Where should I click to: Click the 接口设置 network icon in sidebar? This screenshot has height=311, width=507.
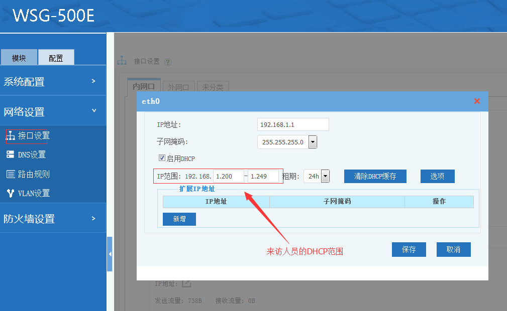tap(11, 136)
